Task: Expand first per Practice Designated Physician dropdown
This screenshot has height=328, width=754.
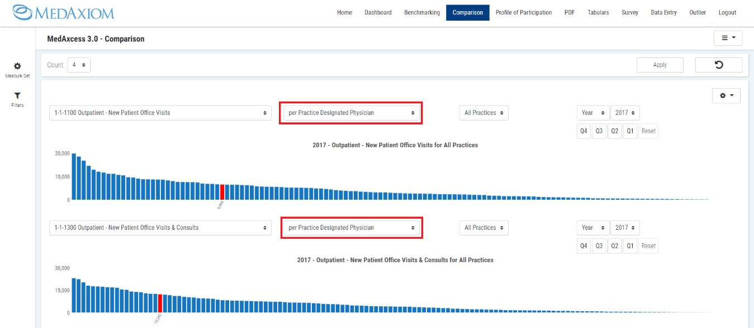Action: (351, 113)
